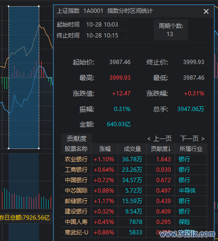Sort by 贡献度 column header
The height and width of the screenshot is (241, 218).
click(161, 149)
